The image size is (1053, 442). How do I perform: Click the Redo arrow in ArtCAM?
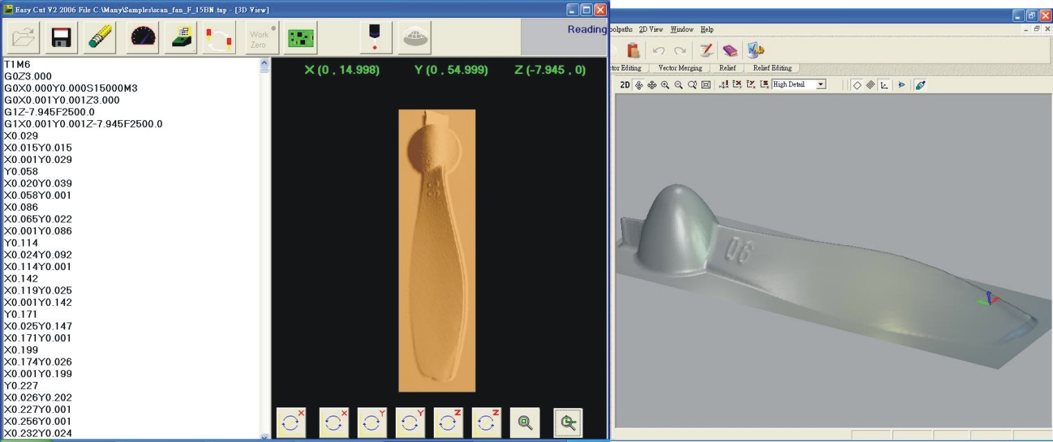coord(681,50)
